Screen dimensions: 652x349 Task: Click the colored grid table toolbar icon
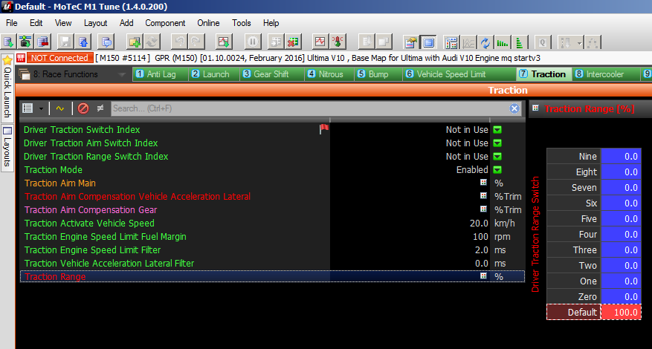click(x=451, y=42)
